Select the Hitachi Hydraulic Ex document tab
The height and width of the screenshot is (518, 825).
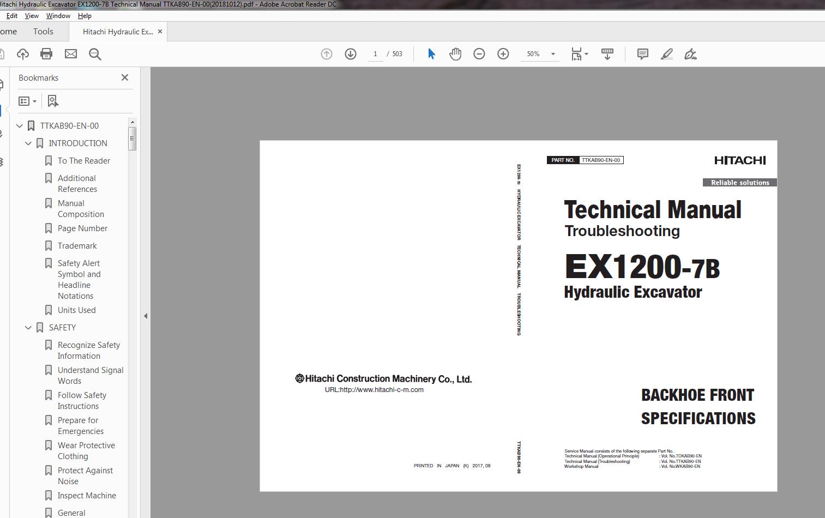point(118,32)
